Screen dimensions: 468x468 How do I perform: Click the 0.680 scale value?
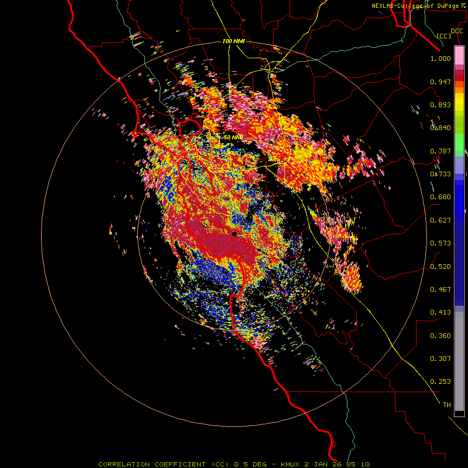point(440,197)
